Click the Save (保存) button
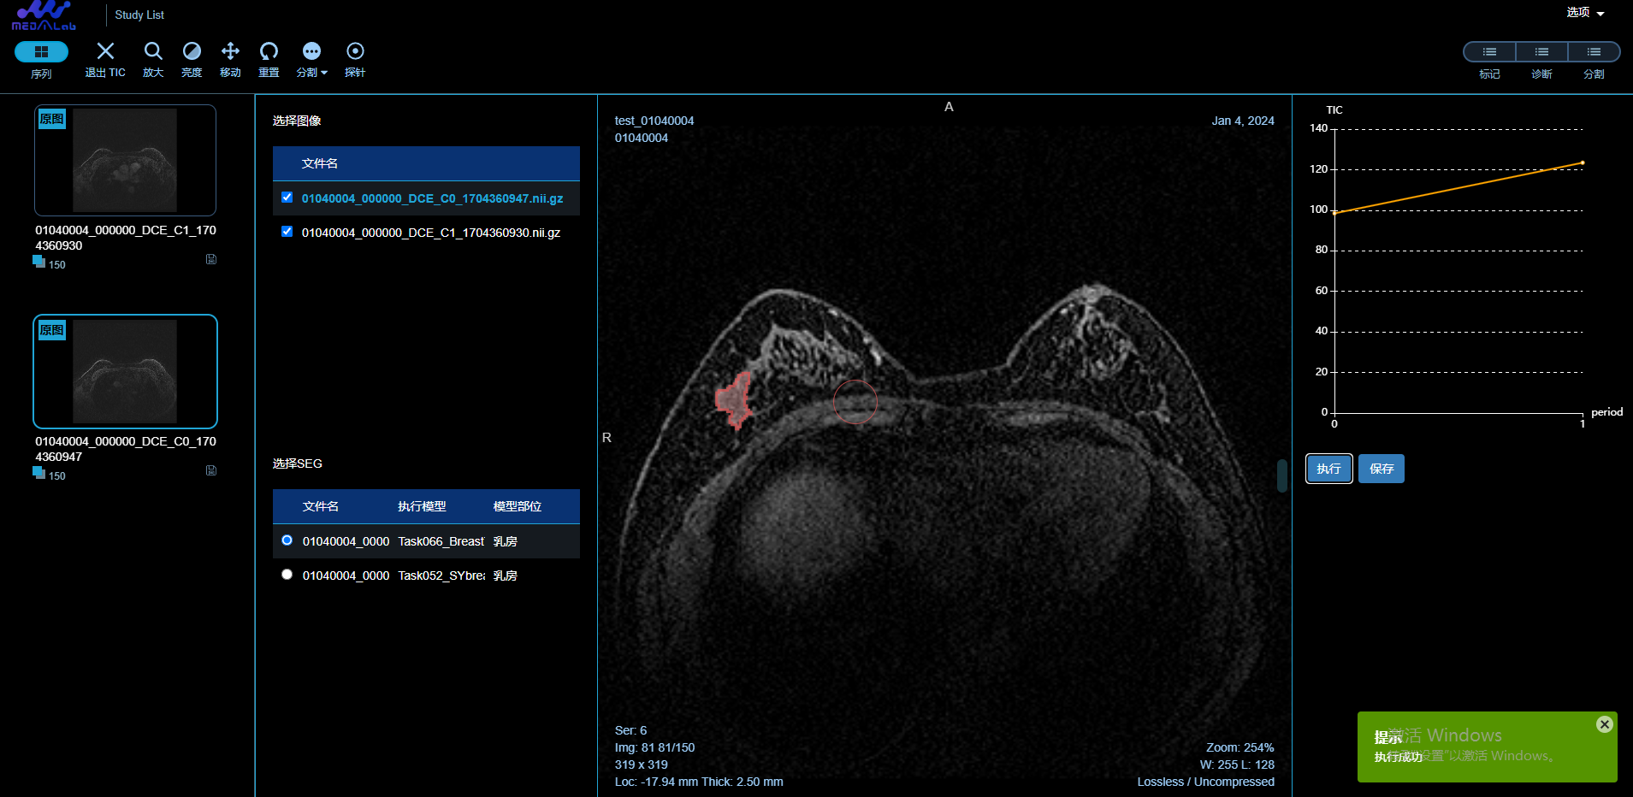The image size is (1633, 797). pos(1382,469)
